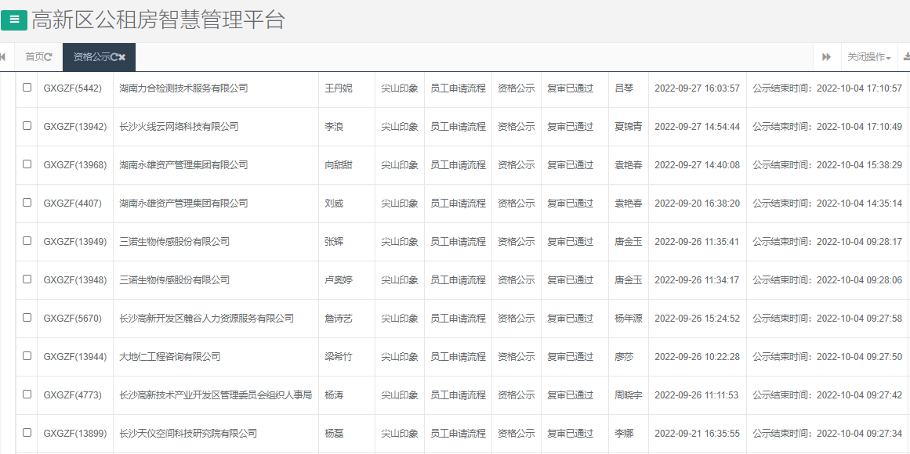Click 复审已通过 status in 王丹妮's row
This screenshot has width=910, height=454.
(568, 88)
